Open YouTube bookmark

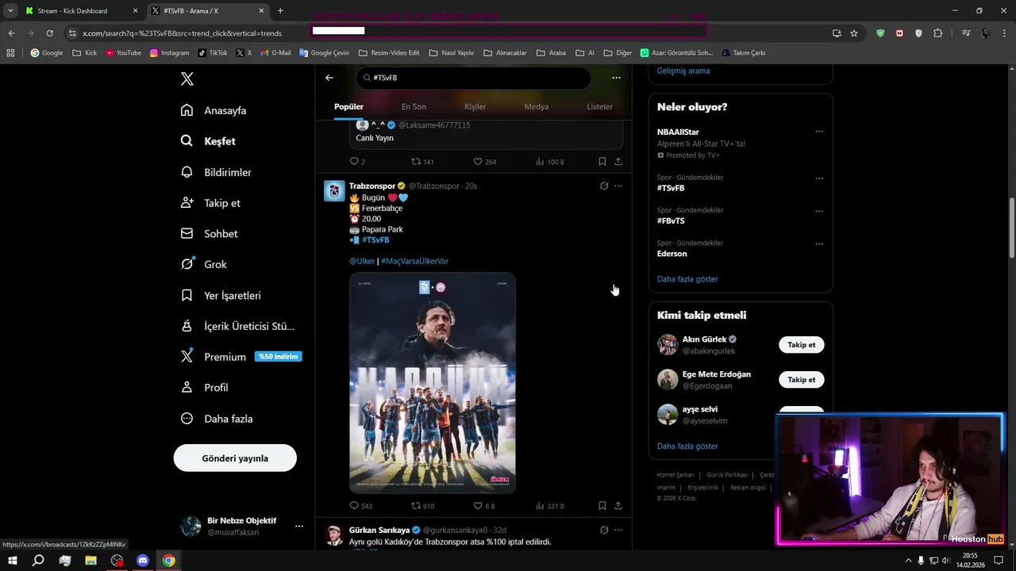coord(123,53)
